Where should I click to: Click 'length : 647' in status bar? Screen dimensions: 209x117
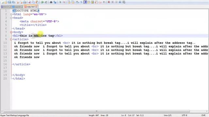pos(94,115)
